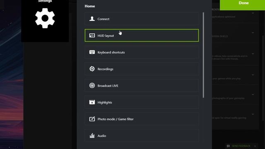Click the Highlights clapperboard icon
Image resolution: width=265 pixels, height=149 pixels.
pos(92,102)
